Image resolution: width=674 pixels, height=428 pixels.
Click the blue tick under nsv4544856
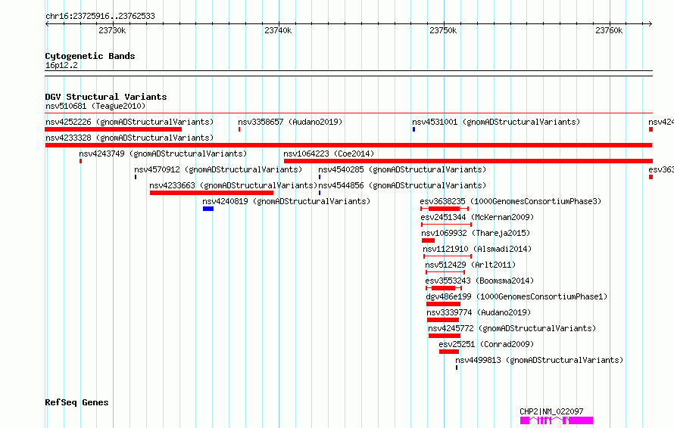pos(320,193)
